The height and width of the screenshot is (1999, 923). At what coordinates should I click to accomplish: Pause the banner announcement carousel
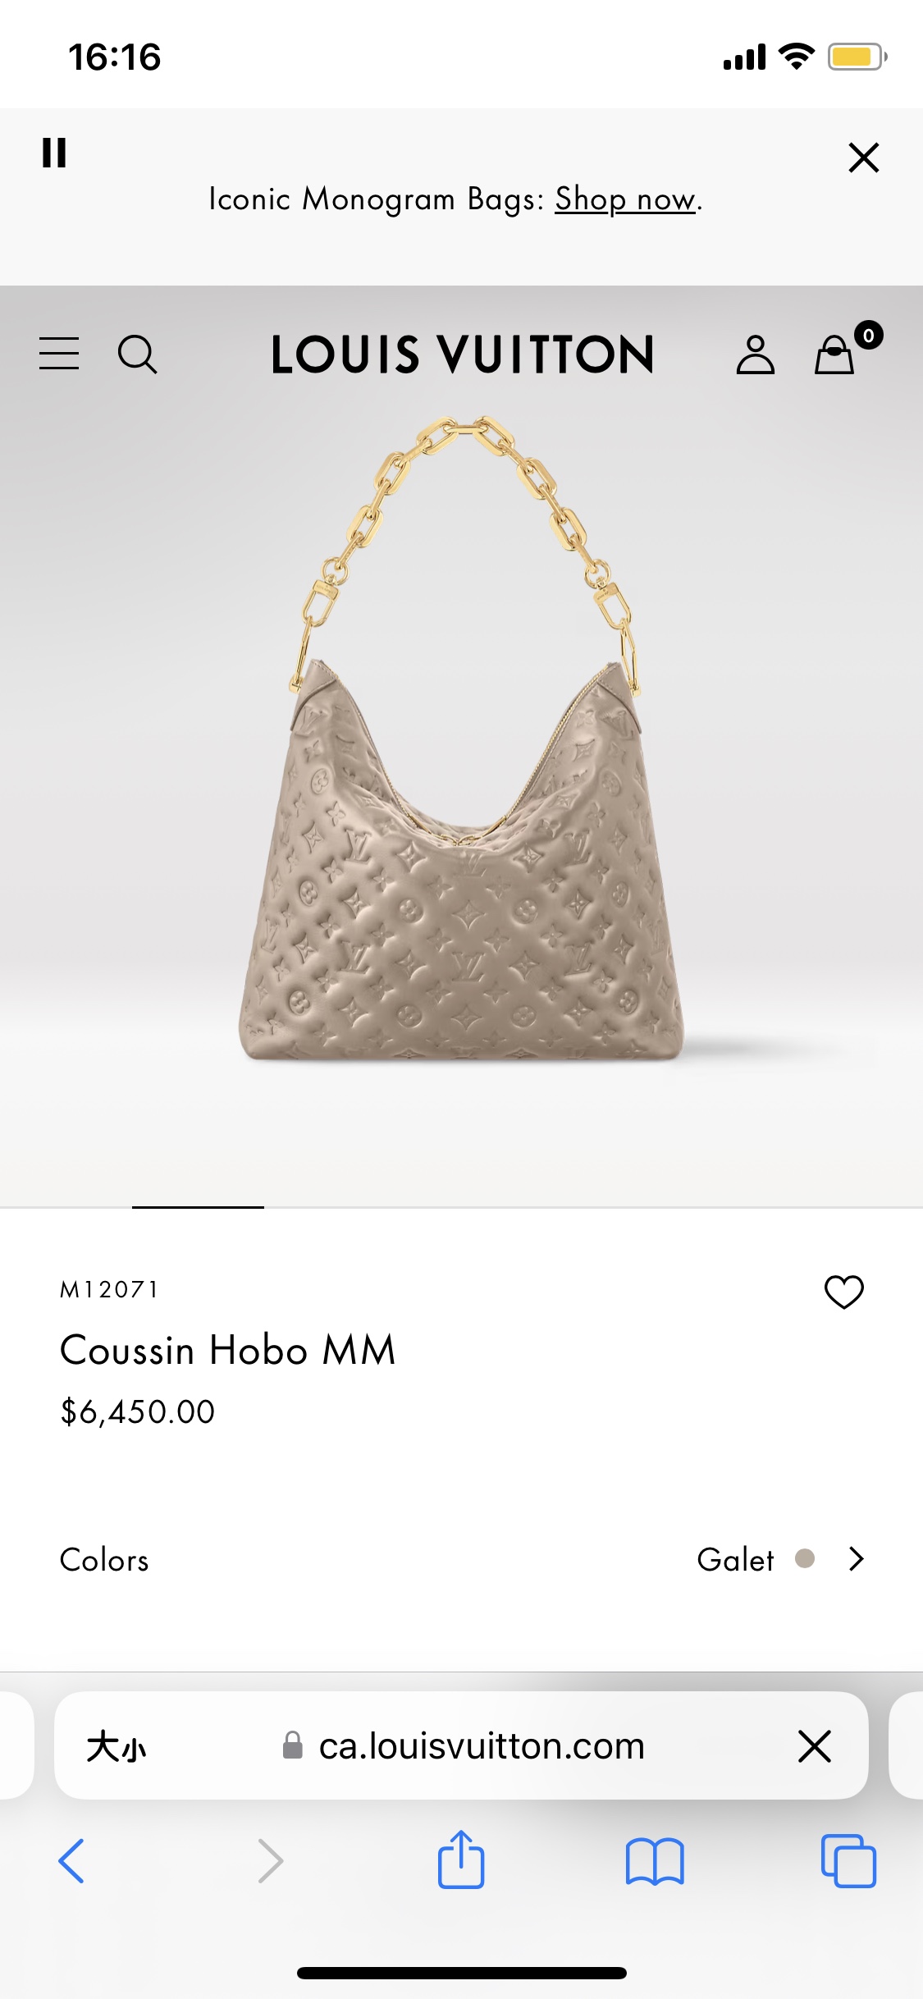click(54, 153)
